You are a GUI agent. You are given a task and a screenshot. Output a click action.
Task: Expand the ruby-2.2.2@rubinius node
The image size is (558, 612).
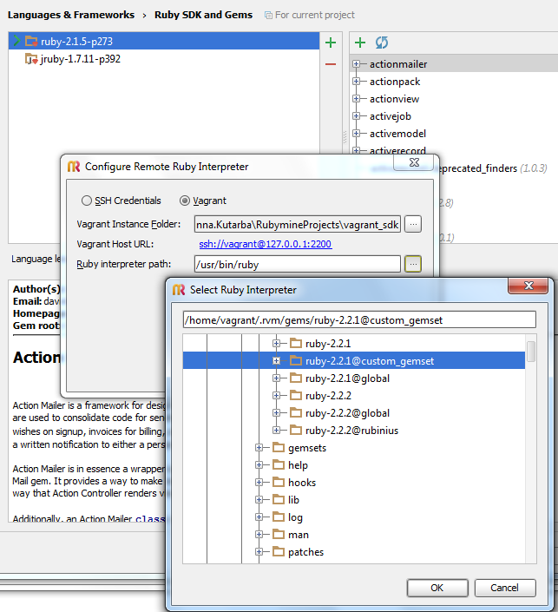tap(276, 430)
